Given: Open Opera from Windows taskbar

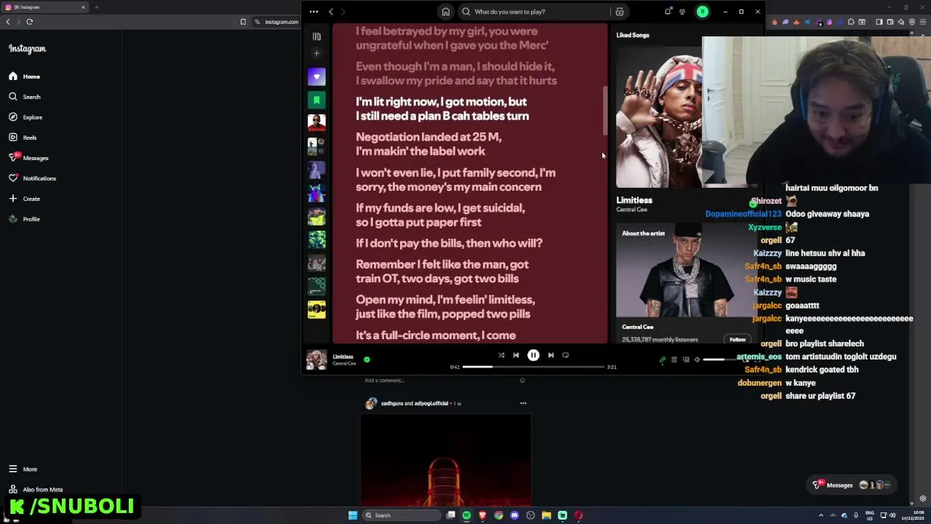Looking at the screenshot, I should [x=578, y=515].
